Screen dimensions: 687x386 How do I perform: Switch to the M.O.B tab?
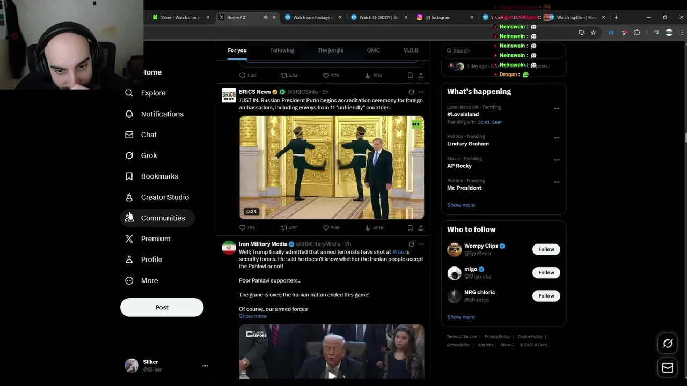click(x=411, y=50)
